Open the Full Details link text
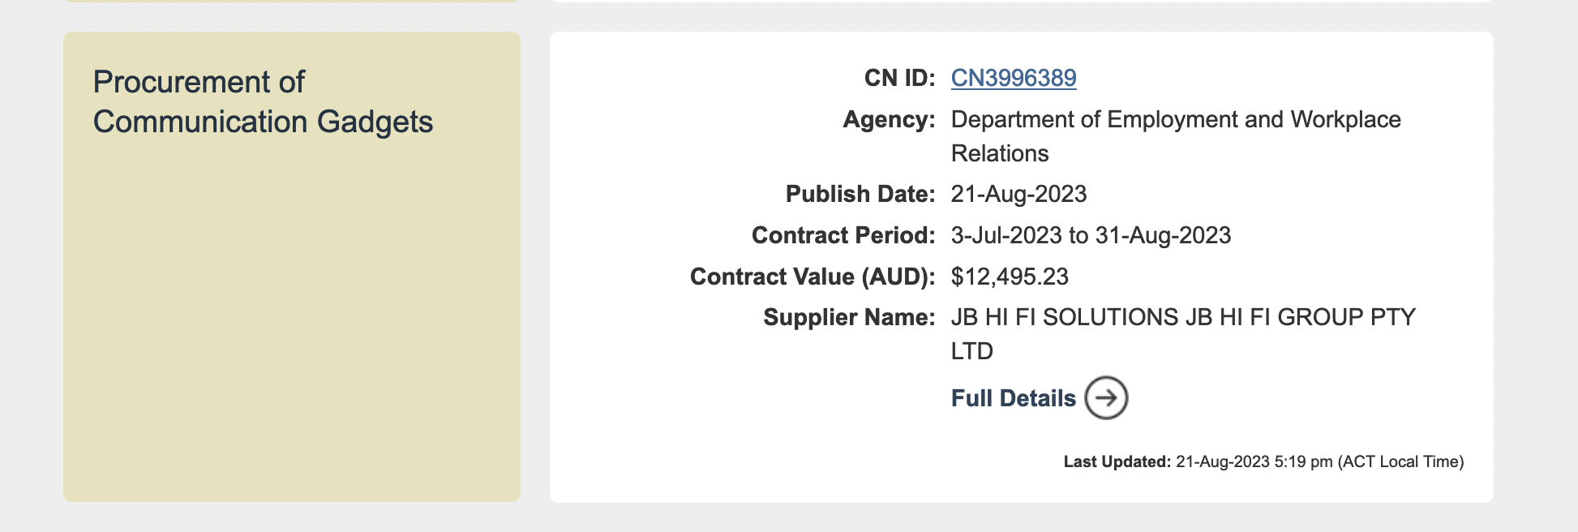 [1014, 398]
